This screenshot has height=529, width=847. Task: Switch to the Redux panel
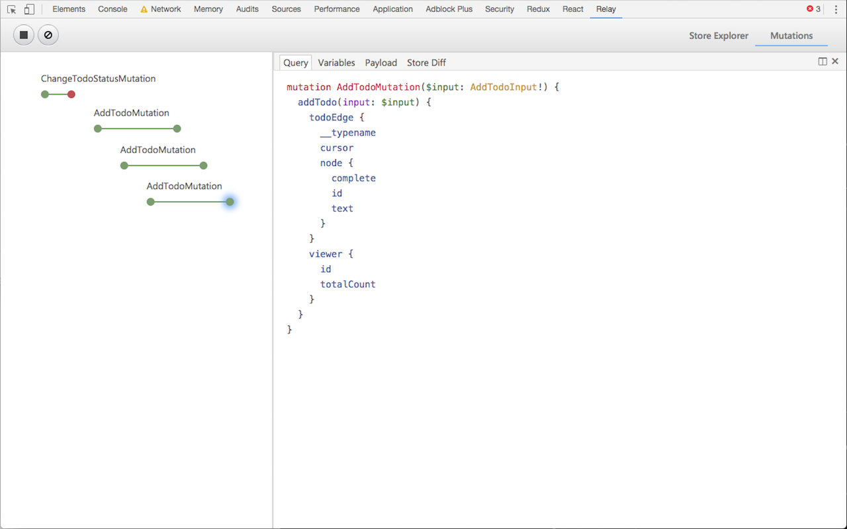538,9
